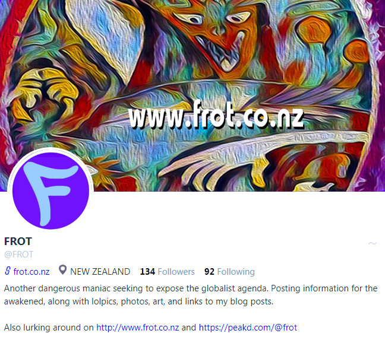385x340 pixels.
Task: Open the frot.co.nz website link in profile details
Action: [x=31, y=272]
